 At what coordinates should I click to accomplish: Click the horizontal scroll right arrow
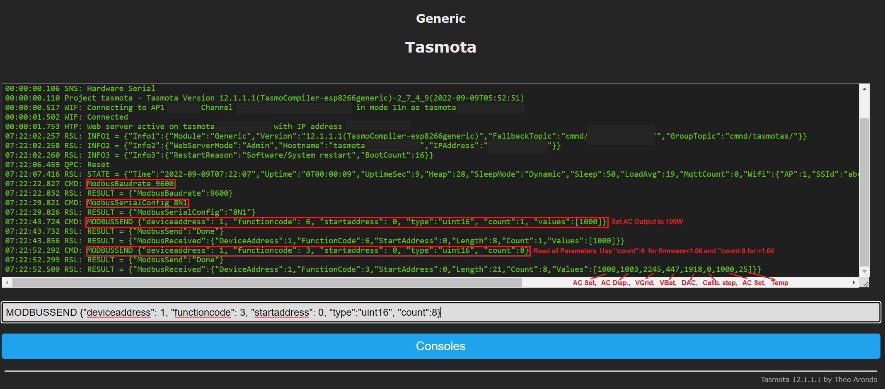(x=854, y=282)
